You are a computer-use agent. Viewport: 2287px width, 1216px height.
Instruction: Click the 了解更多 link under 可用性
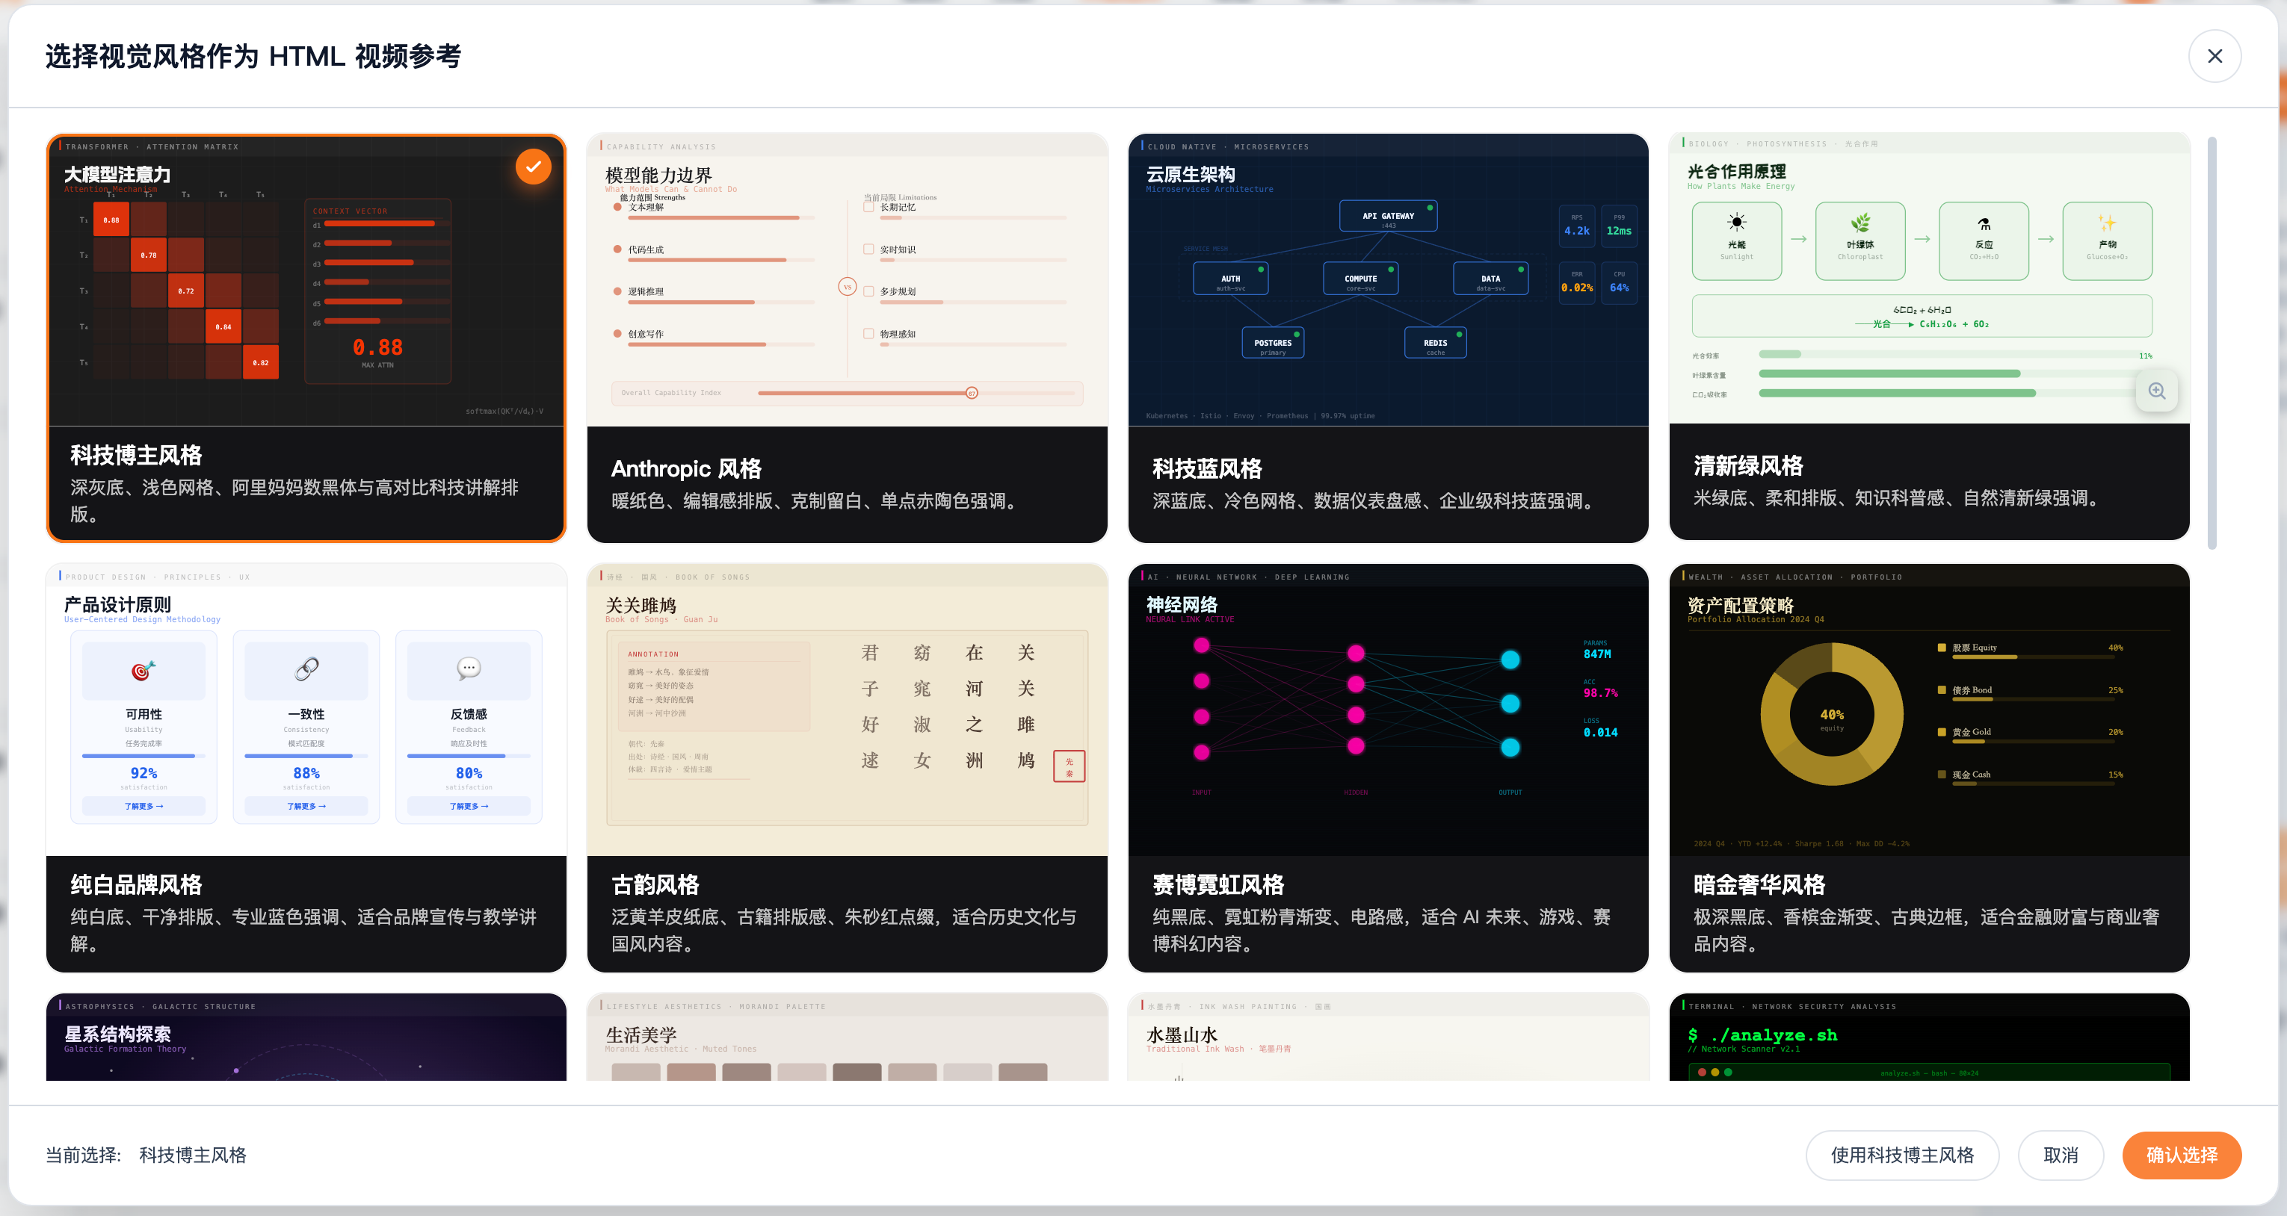143,806
